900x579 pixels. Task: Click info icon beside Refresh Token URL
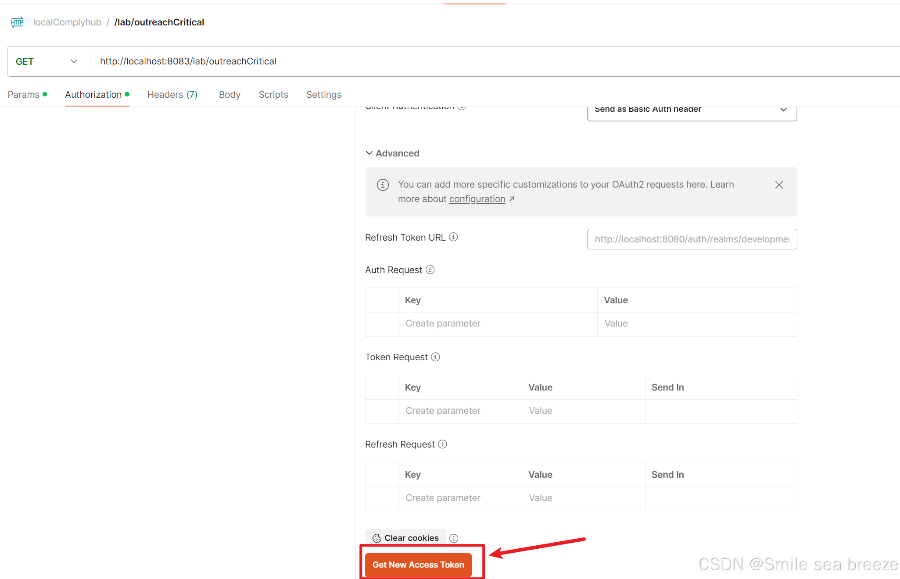tap(453, 237)
